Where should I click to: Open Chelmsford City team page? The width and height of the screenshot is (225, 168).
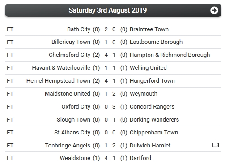(70, 55)
